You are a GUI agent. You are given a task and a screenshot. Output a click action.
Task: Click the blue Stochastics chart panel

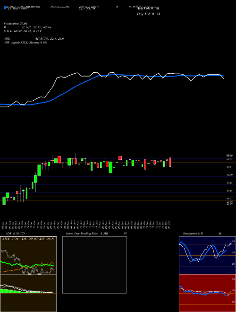pyautogui.click(x=207, y=255)
